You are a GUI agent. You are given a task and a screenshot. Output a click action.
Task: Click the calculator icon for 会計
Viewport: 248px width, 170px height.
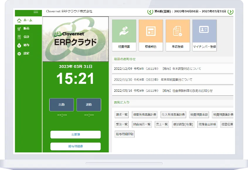19,37
